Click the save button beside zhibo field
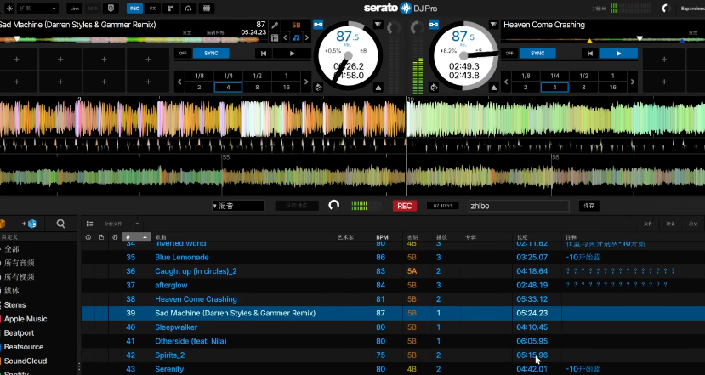 589,206
